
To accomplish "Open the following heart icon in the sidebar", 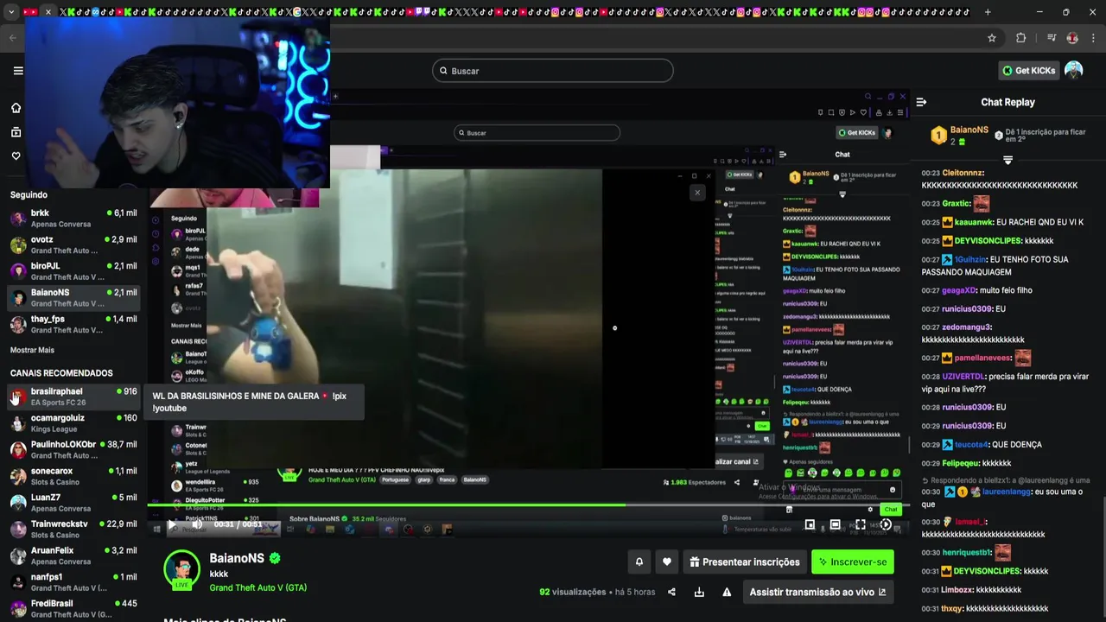I will pyautogui.click(x=16, y=156).
